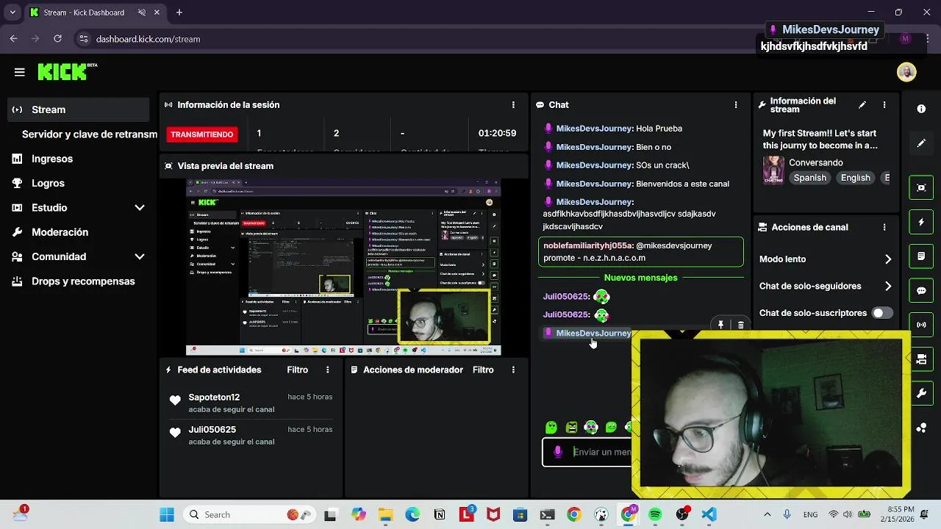941x529 pixels.
Task: Select the English language tag
Action: (x=855, y=178)
